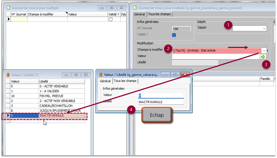277x158 pixels.
Task: Select the Général tab in journal window
Action: click(x=139, y=14)
